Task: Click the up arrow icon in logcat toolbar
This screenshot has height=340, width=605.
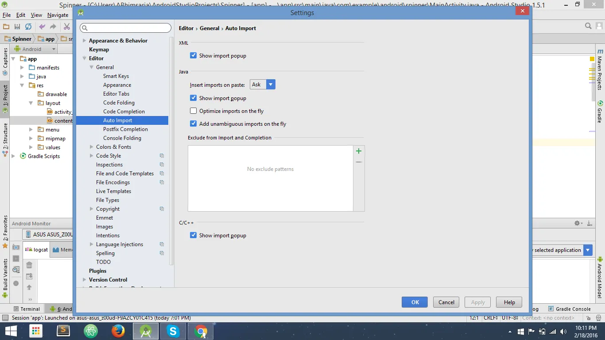Action: [x=29, y=287]
